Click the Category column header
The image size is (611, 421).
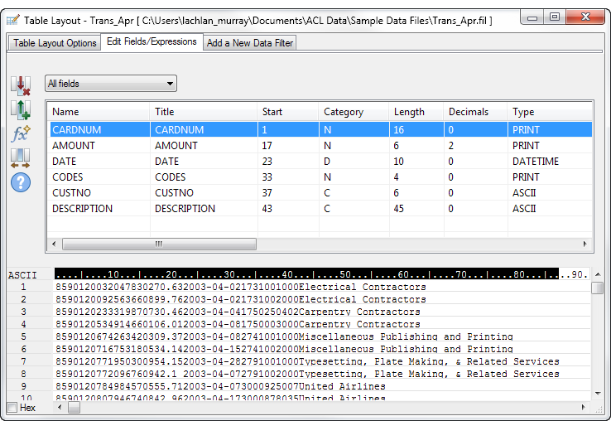point(343,112)
